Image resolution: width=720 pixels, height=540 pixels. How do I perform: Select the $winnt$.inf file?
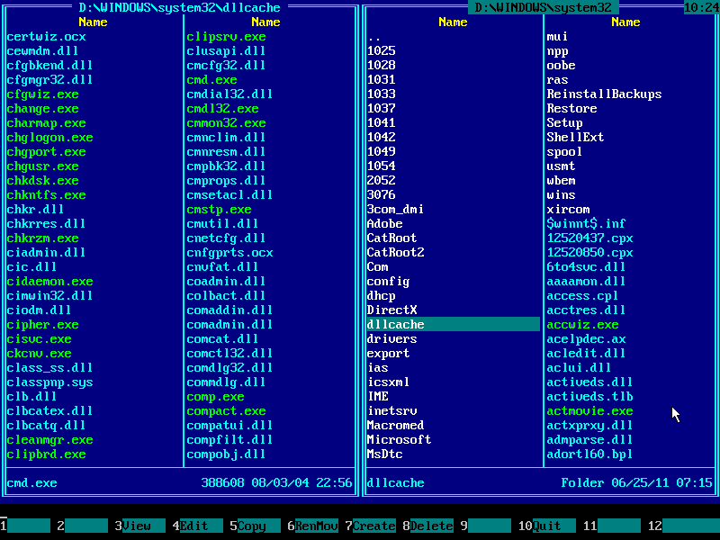pyautogui.click(x=587, y=223)
